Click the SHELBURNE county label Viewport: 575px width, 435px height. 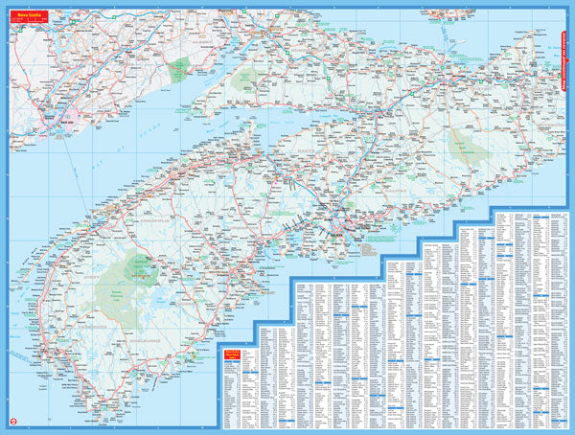[x=146, y=341]
